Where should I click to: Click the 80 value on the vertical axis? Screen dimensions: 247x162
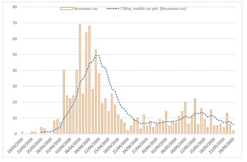click(15, 7)
